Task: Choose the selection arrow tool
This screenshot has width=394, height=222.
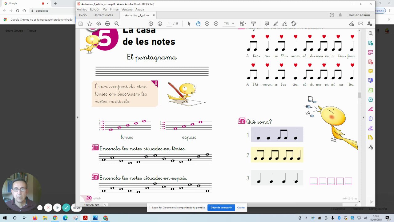Action: pyautogui.click(x=189, y=24)
